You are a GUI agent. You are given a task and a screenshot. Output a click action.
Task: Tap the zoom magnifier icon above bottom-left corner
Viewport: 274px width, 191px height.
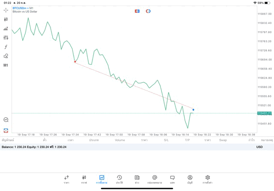[6, 120]
